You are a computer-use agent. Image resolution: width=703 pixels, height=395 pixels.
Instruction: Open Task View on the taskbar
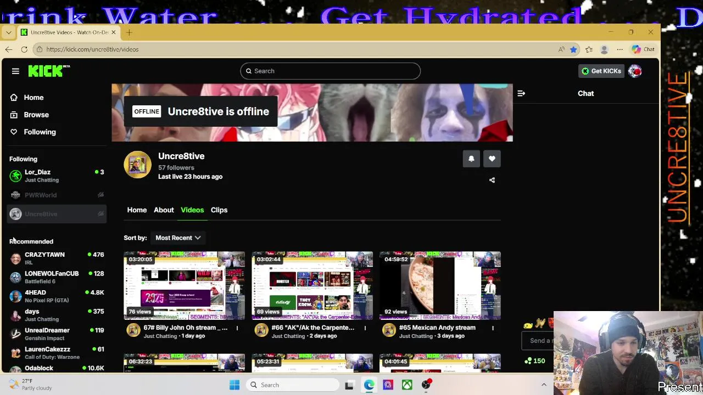pos(349,385)
